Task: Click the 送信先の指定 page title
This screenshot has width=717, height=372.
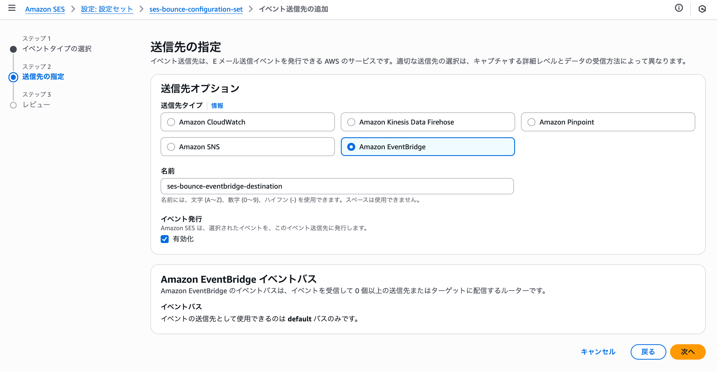Action: tap(186, 47)
